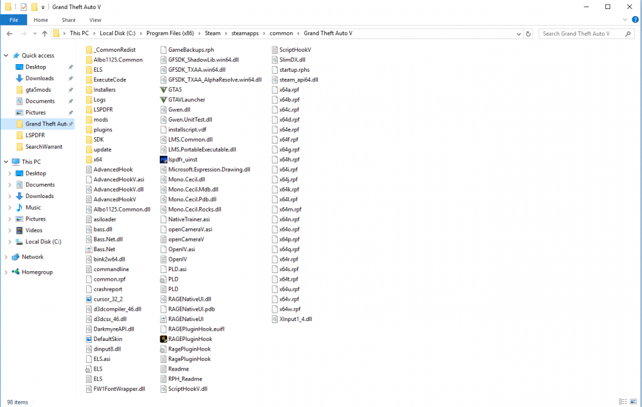Expand the Network tree node
Screen dimensions: 642x407
pyautogui.click(x=6, y=257)
